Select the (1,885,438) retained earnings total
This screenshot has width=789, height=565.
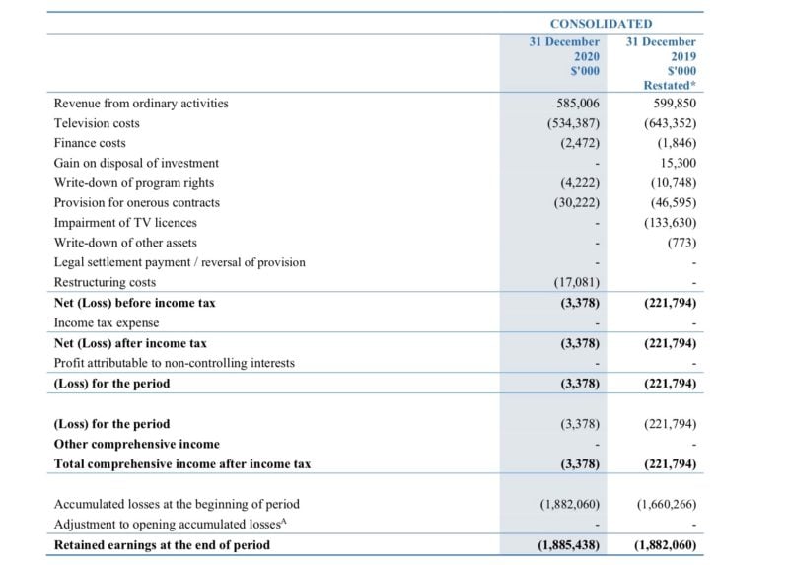click(x=569, y=544)
